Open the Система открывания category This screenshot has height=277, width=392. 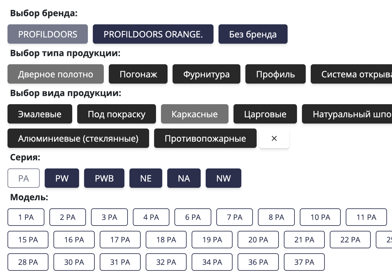click(350, 74)
